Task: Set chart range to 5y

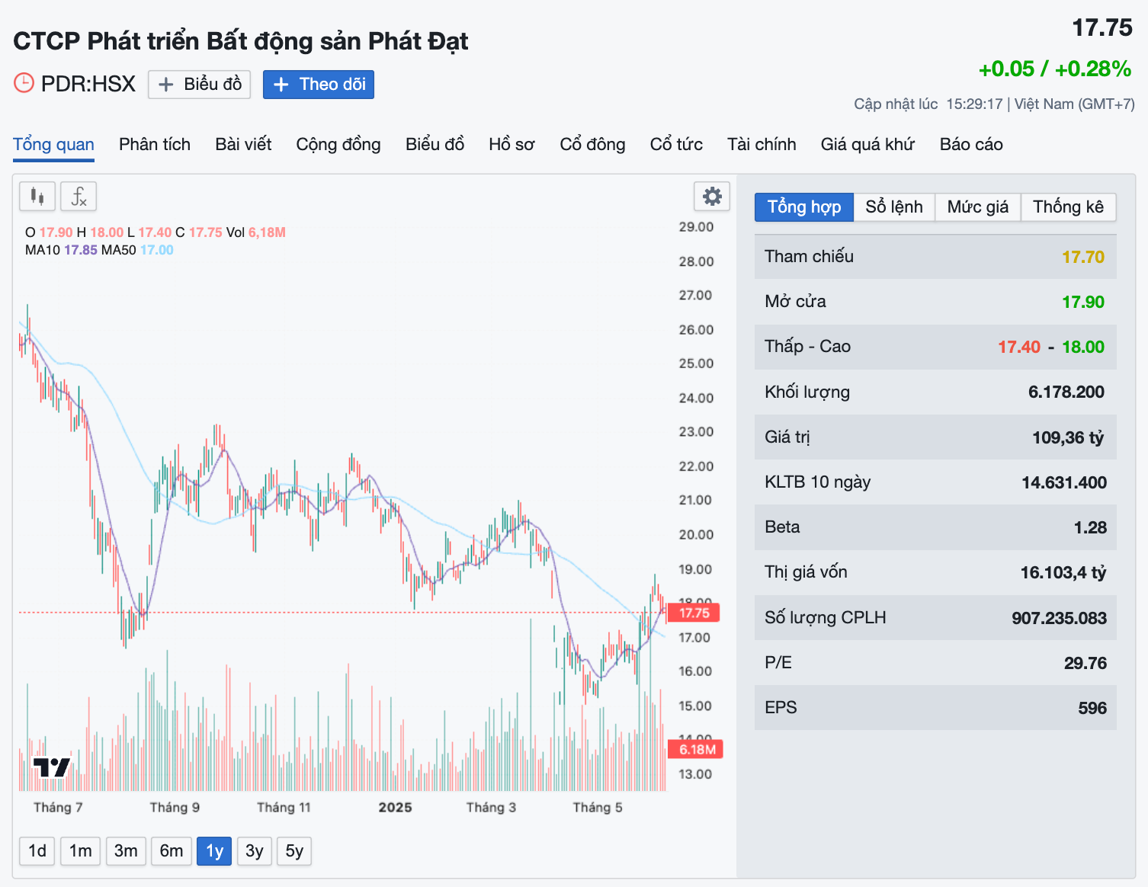Action: (294, 851)
